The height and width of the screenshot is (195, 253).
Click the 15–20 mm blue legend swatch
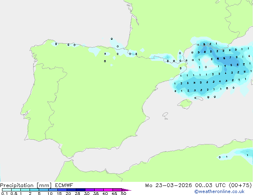tap(62, 190)
